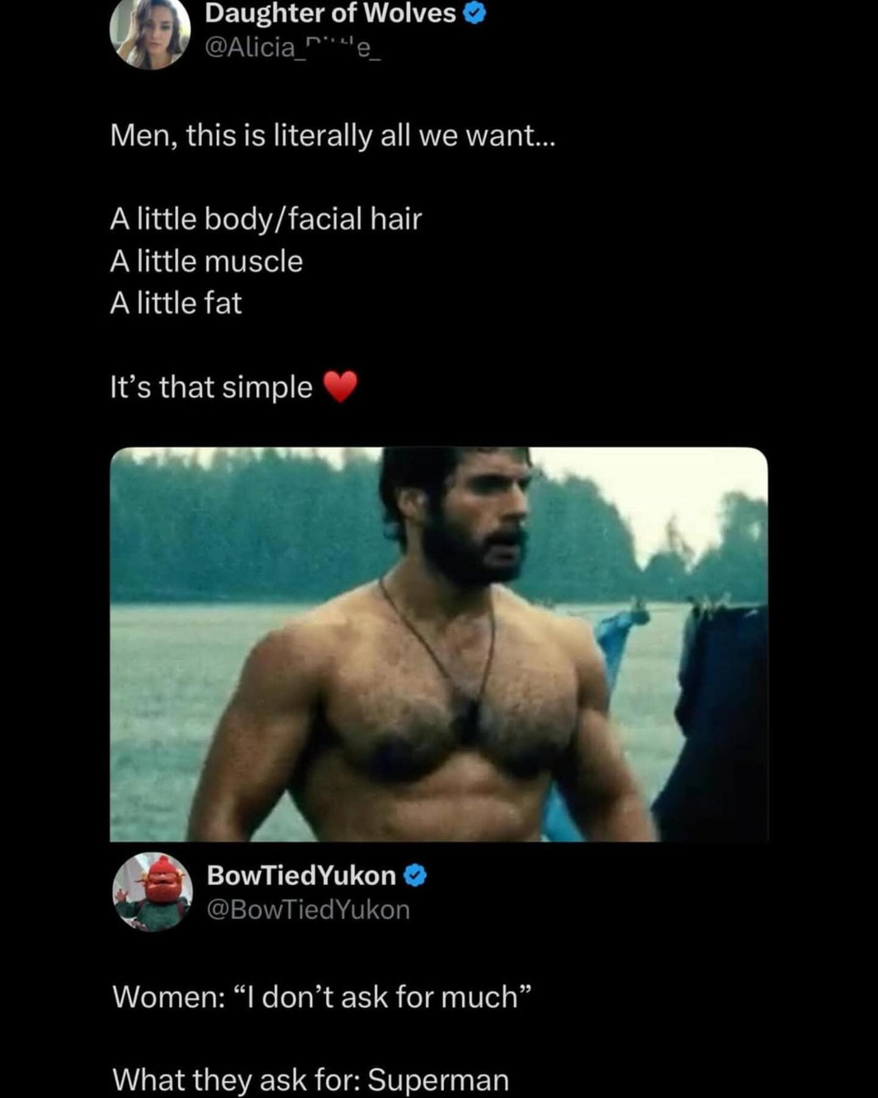Image resolution: width=878 pixels, height=1098 pixels.
Task: Open the Daughter of Wolves display name
Action: pos(330,13)
